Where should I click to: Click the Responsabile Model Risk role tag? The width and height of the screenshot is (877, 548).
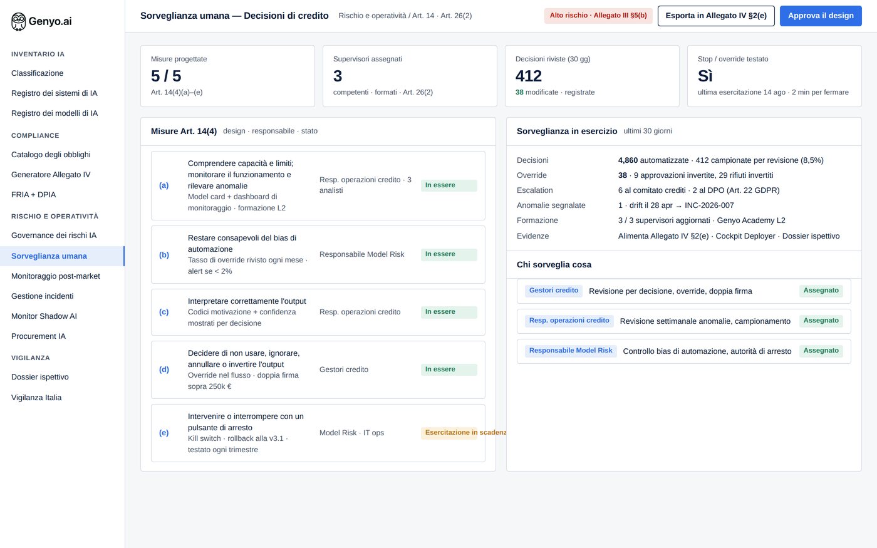[x=571, y=351]
